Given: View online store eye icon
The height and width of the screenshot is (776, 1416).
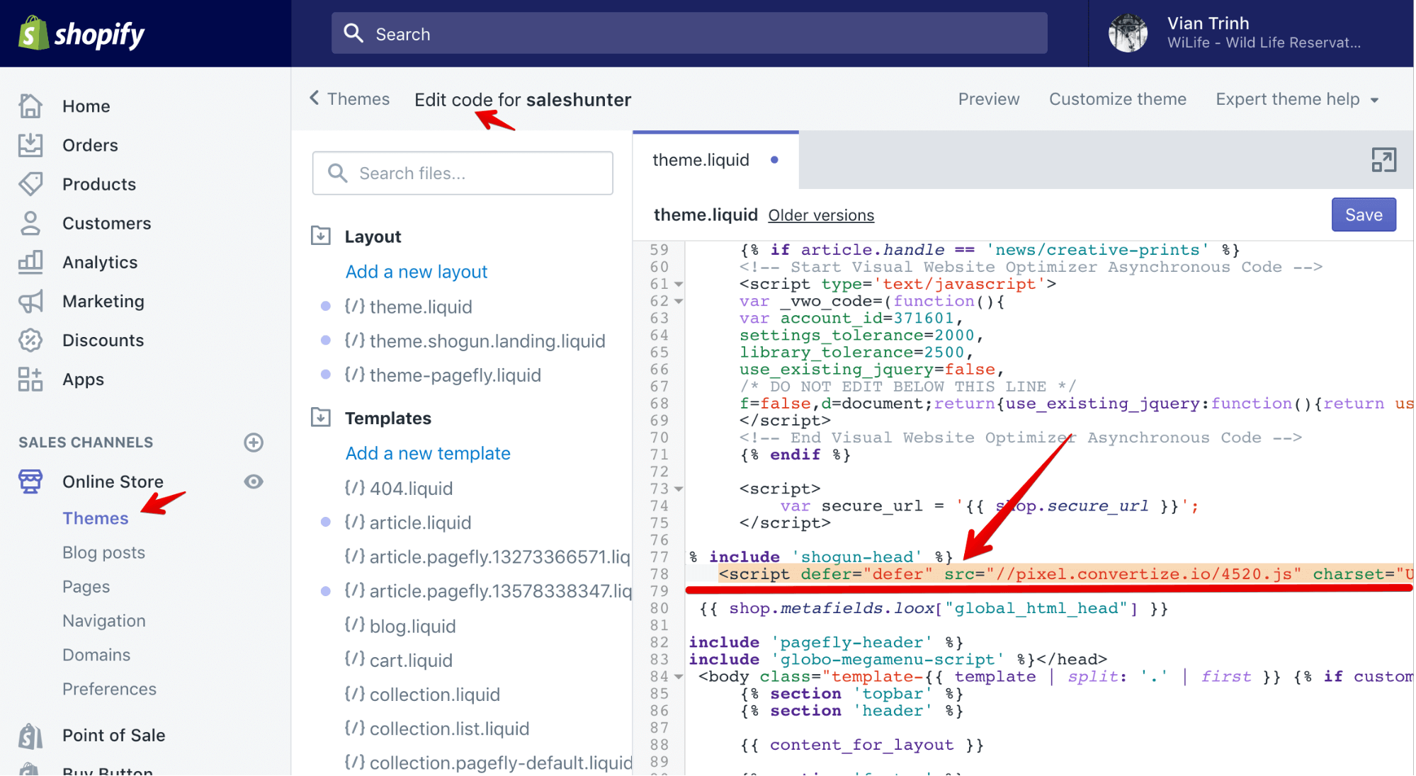Looking at the screenshot, I should click(x=254, y=481).
